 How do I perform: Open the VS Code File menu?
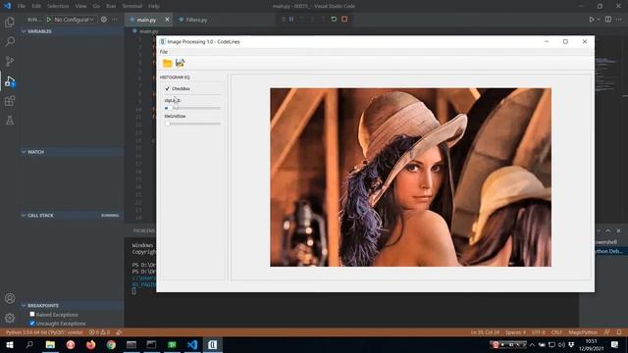click(x=22, y=6)
